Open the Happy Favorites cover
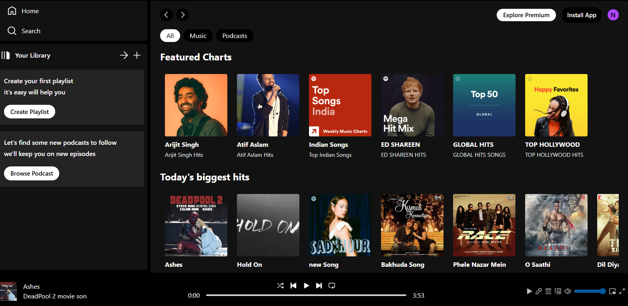Screen dimensions: 628x306 [556, 105]
